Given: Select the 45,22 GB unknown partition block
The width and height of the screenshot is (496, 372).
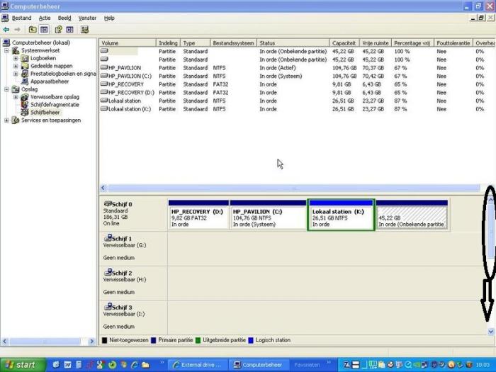Looking at the screenshot, I should [x=412, y=214].
